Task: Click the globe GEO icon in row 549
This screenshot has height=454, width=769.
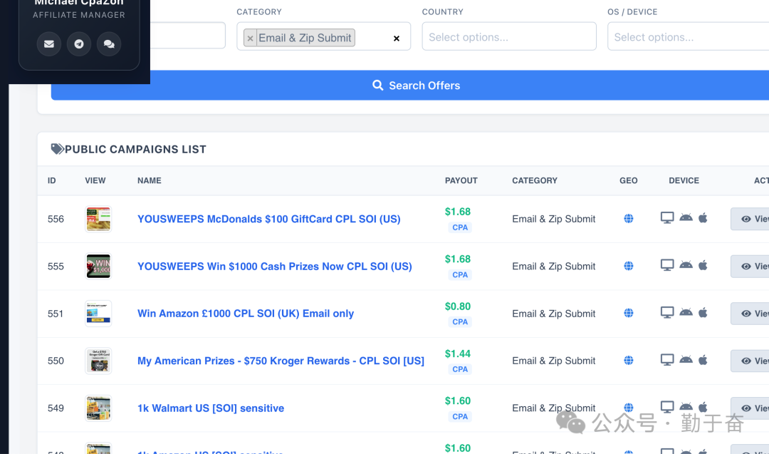Action: pyautogui.click(x=628, y=408)
